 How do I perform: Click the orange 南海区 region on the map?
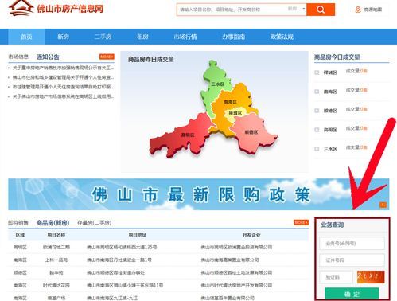point(230,101)
